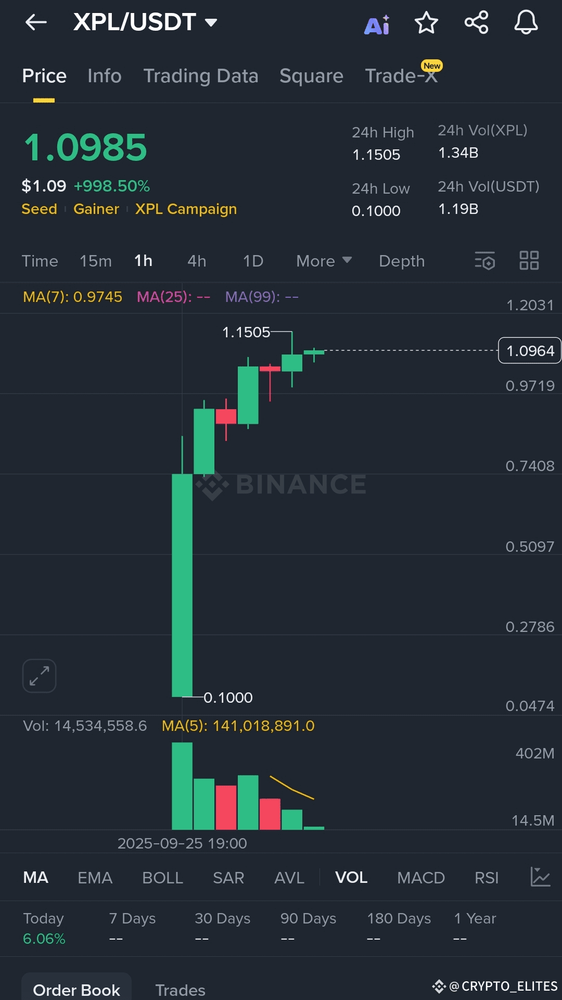The image size is (562, 1000).
Task: Open price alert bell icon
Action: point(526,22)
